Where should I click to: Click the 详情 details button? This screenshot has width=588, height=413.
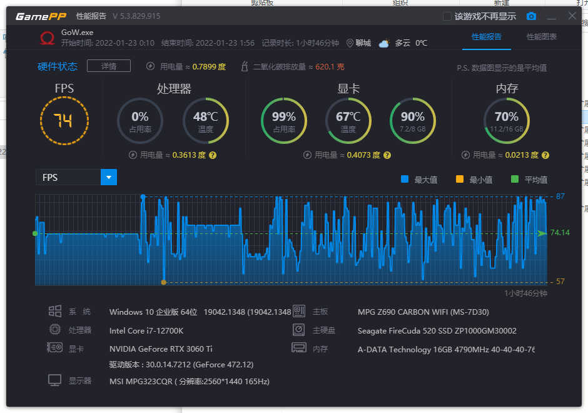click(109, 66)
